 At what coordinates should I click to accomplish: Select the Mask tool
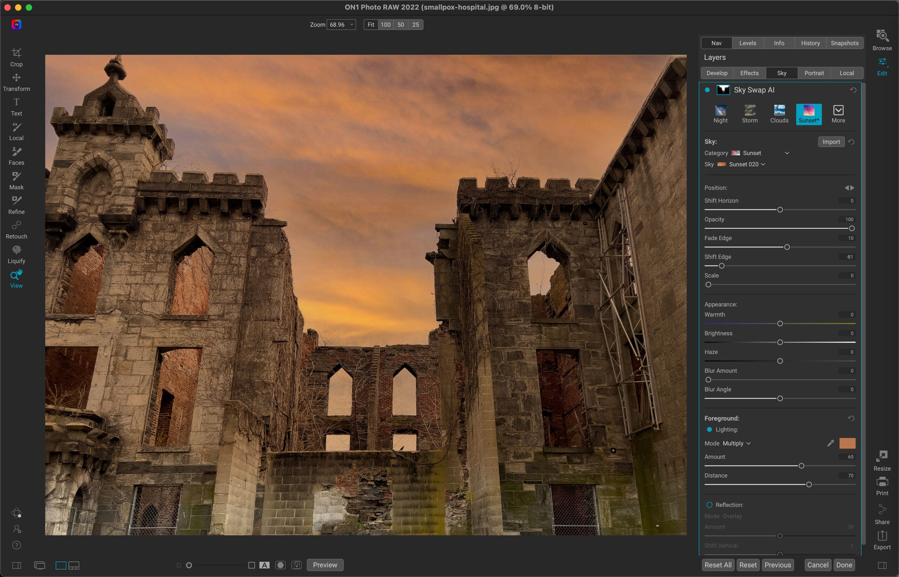(x=16, y=181)
